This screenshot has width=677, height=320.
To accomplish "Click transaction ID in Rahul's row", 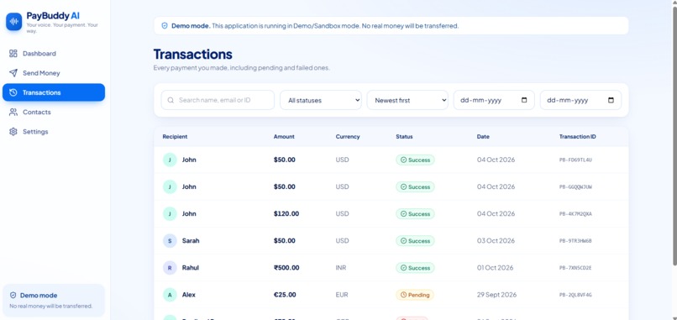I will 575,268.
